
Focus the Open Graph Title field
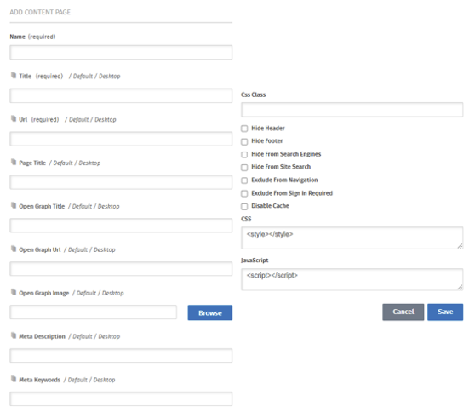(121, 226)
